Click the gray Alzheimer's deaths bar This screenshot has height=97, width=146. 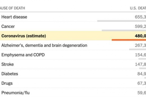(138, 49)
